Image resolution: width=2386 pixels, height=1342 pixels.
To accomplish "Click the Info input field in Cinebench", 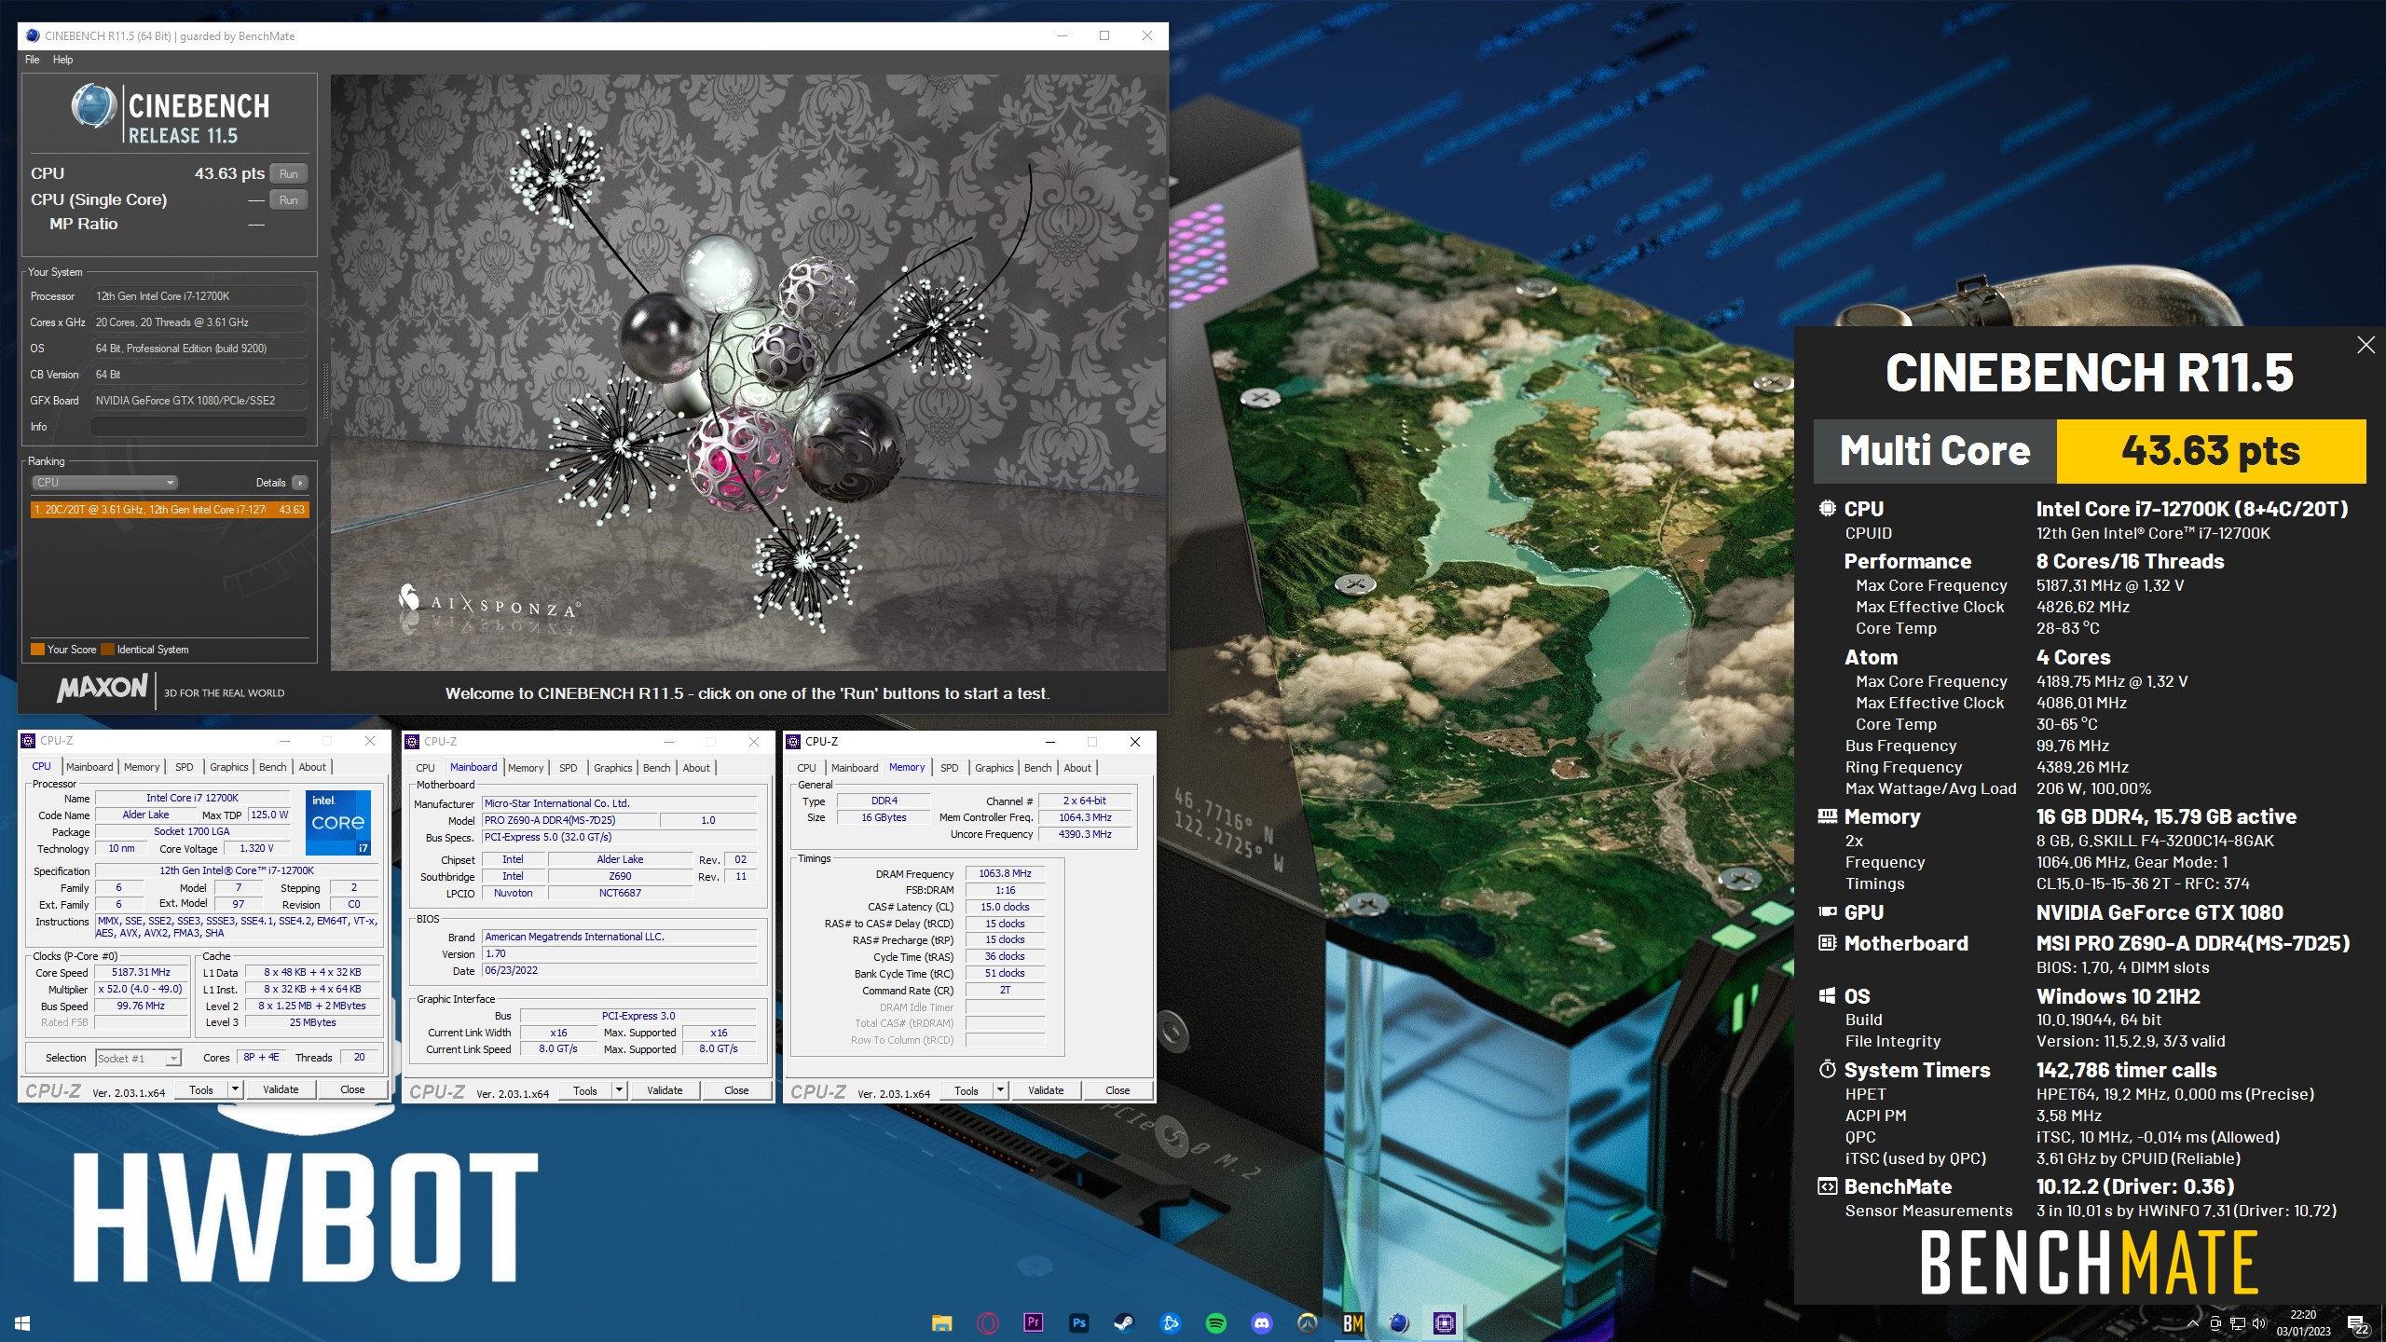I will point(199,427).
